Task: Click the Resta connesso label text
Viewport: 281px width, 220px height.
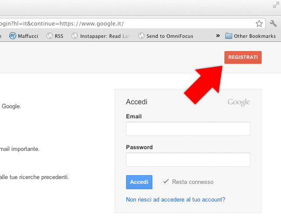Action: tap(193, 182)
